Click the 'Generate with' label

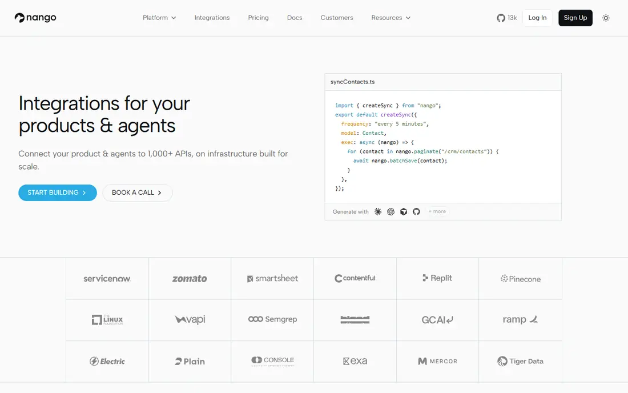click(x=351, y=211)
